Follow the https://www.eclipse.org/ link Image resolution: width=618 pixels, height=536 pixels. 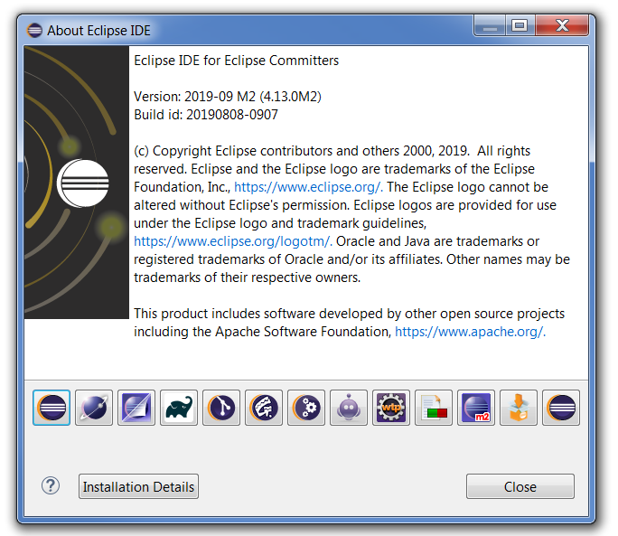[x=308, y=187]
